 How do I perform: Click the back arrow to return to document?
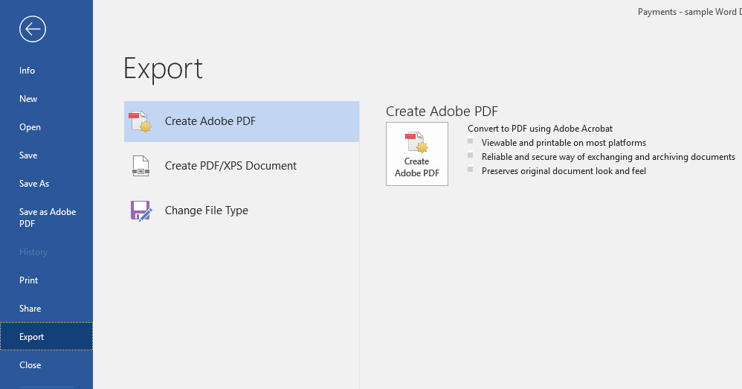(x=33, y=29)
